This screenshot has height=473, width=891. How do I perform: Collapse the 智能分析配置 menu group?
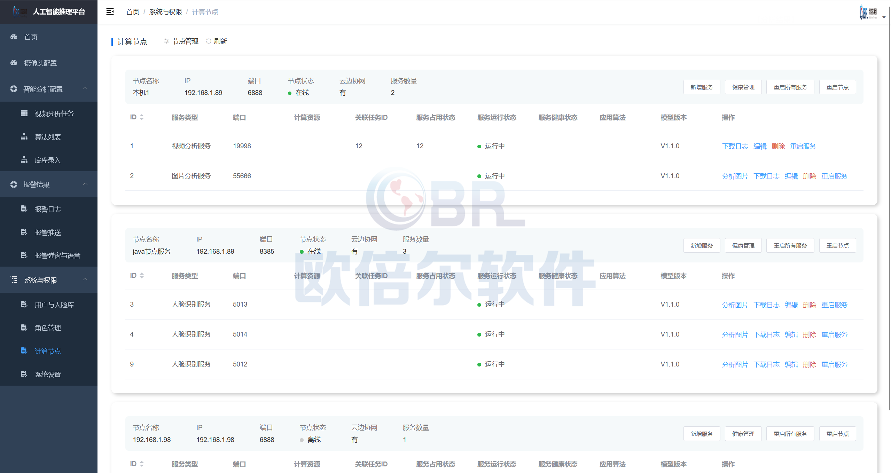pyautogui.click(x=85, y=88)
